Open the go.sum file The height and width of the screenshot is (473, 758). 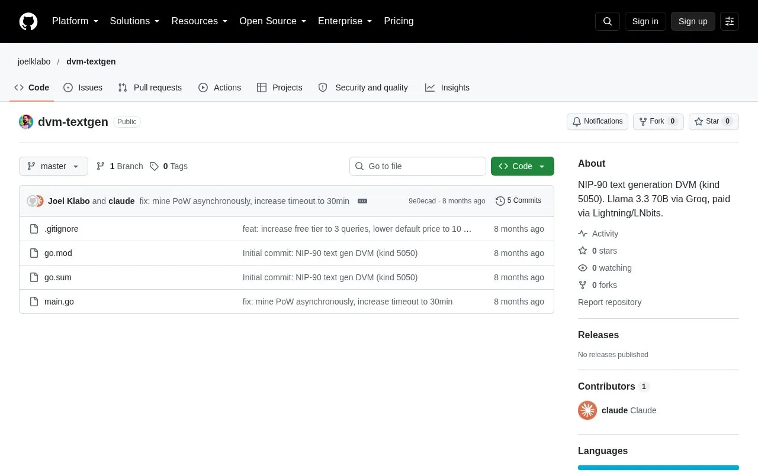coord(58,277)
